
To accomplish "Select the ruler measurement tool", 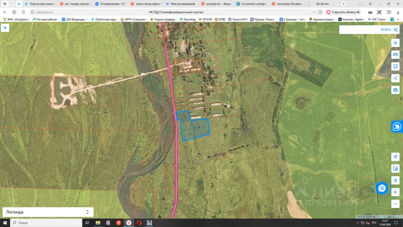I will (395, 55).
